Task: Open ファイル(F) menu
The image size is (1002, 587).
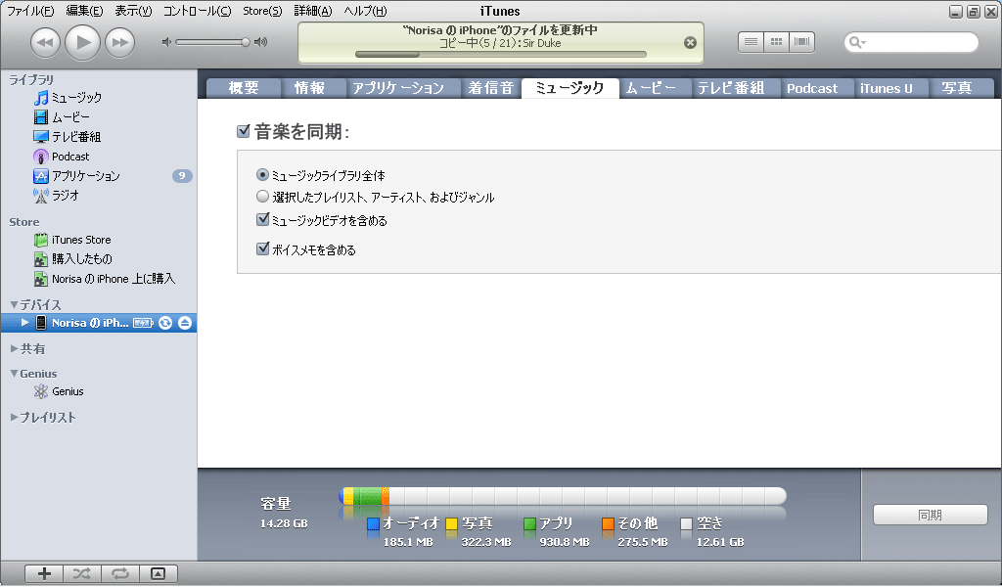Action: click(30, 11)
